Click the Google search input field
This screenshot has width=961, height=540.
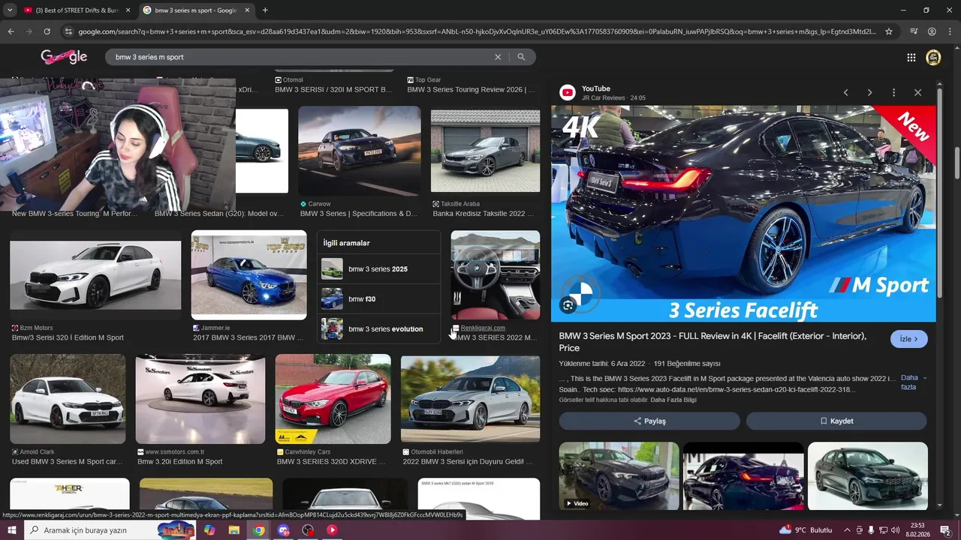(x=300, y=57)
